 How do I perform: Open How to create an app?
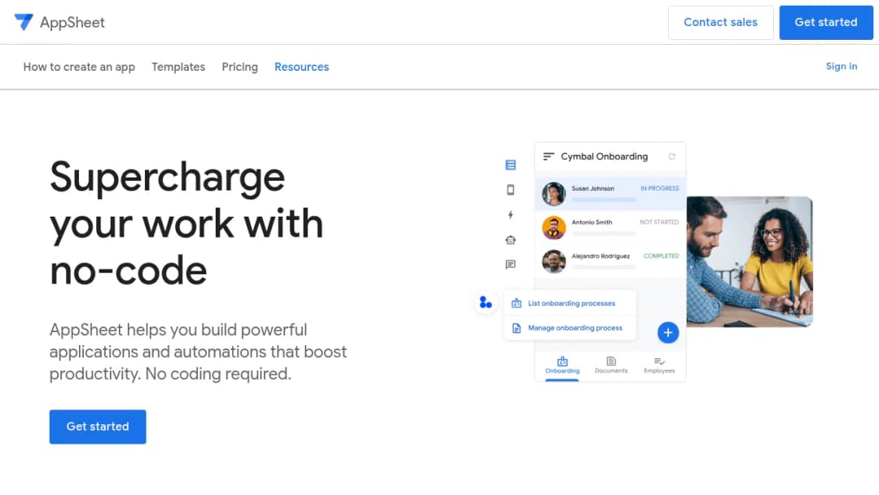coord(79,67)
